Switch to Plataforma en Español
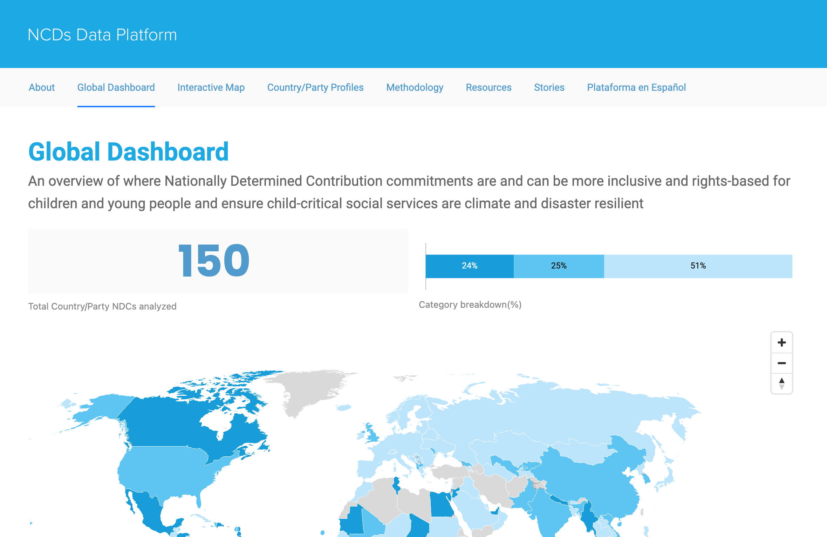Image resolution: width=827 pixels, height=537 pixels. 636,87
